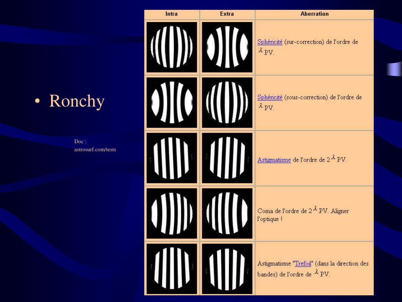The width and height of the screenshot is (402, 302).
Task: Open the Trefoil hyperlink
Action: [303, 263]
